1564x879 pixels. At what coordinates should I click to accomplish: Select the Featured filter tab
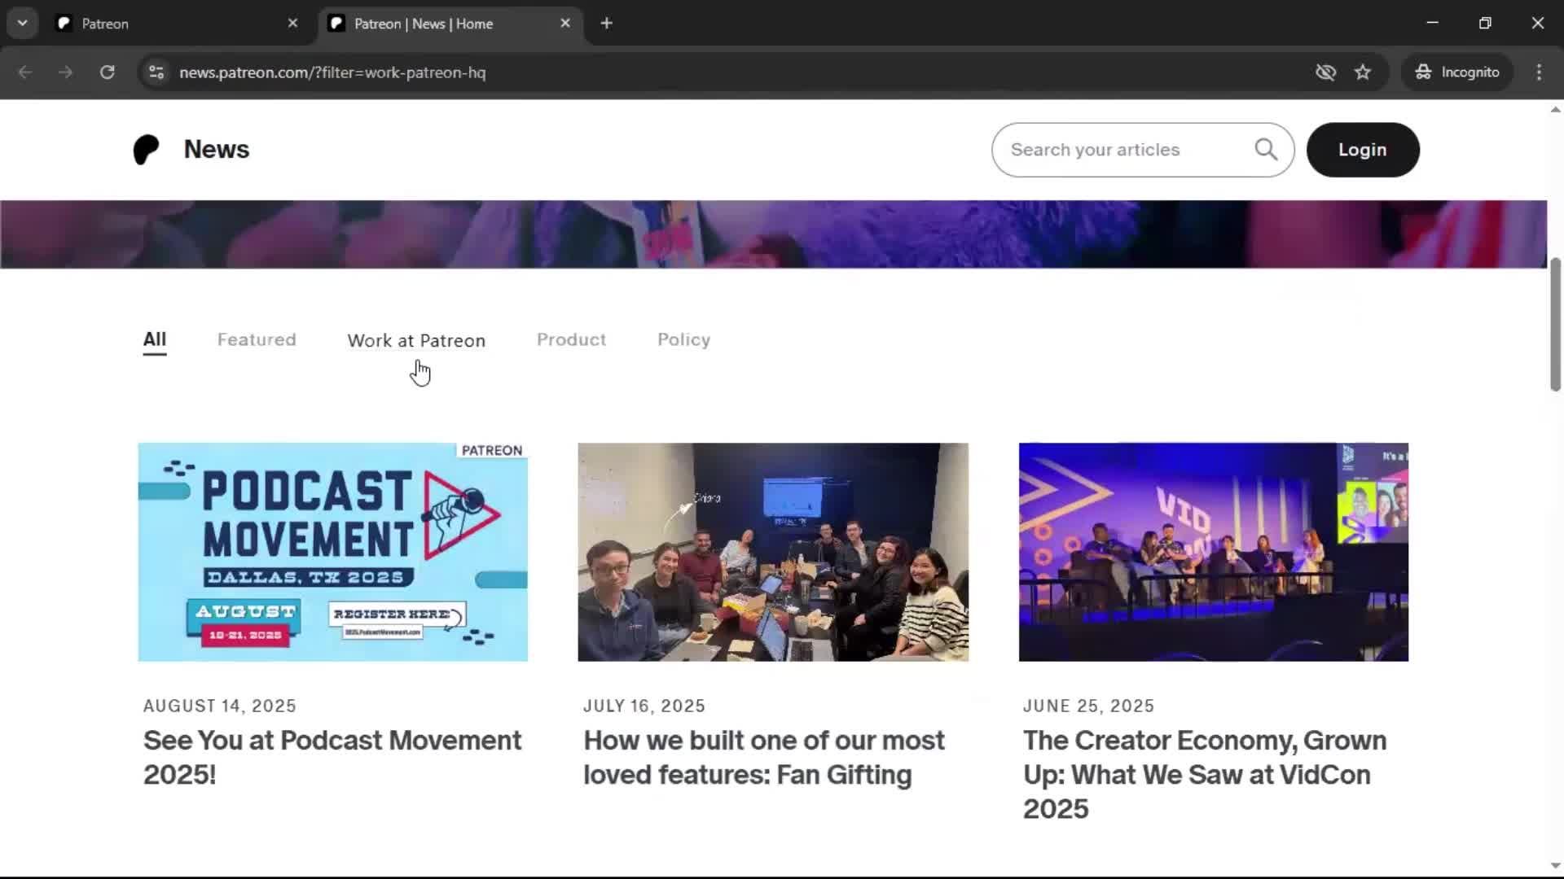tap(257, 339)
